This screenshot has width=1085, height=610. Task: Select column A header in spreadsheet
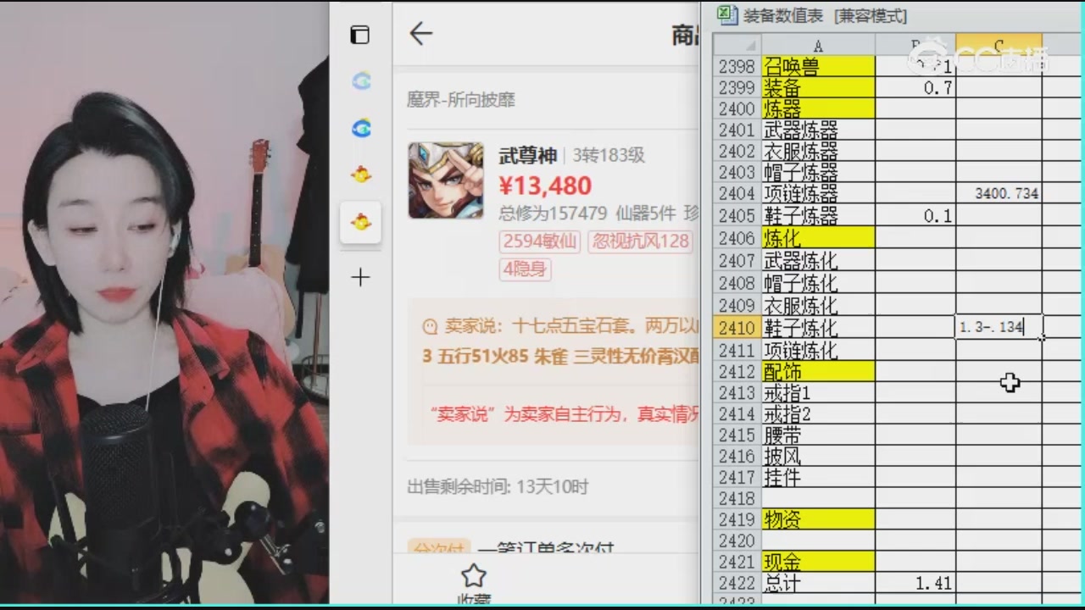tap(818, 45)
